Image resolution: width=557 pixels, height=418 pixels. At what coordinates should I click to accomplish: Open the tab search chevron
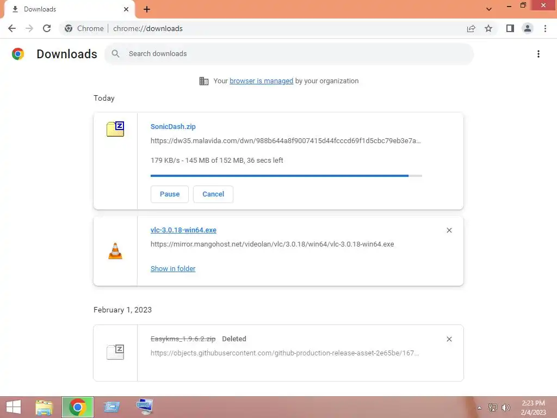coord(489,9)
